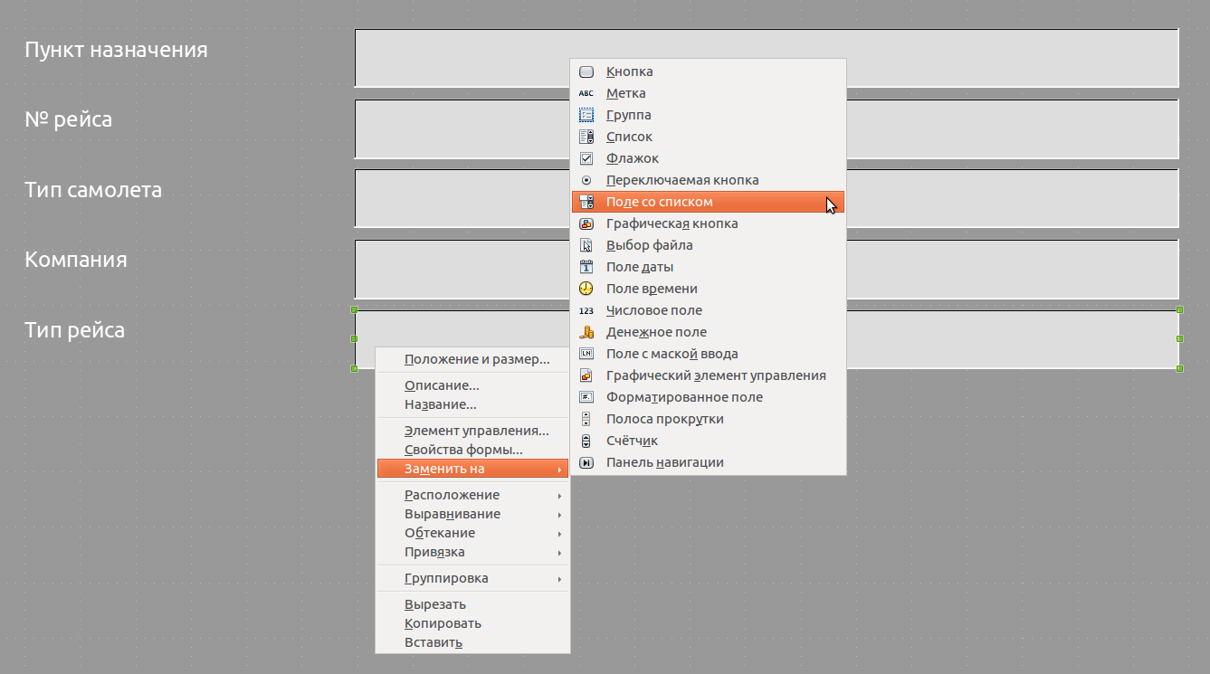Image resolution: width=1210 pixels, height=674 pixels.
Task: Click the Переключаемая кнопка radio icon
Action: (x=586, y=180)
